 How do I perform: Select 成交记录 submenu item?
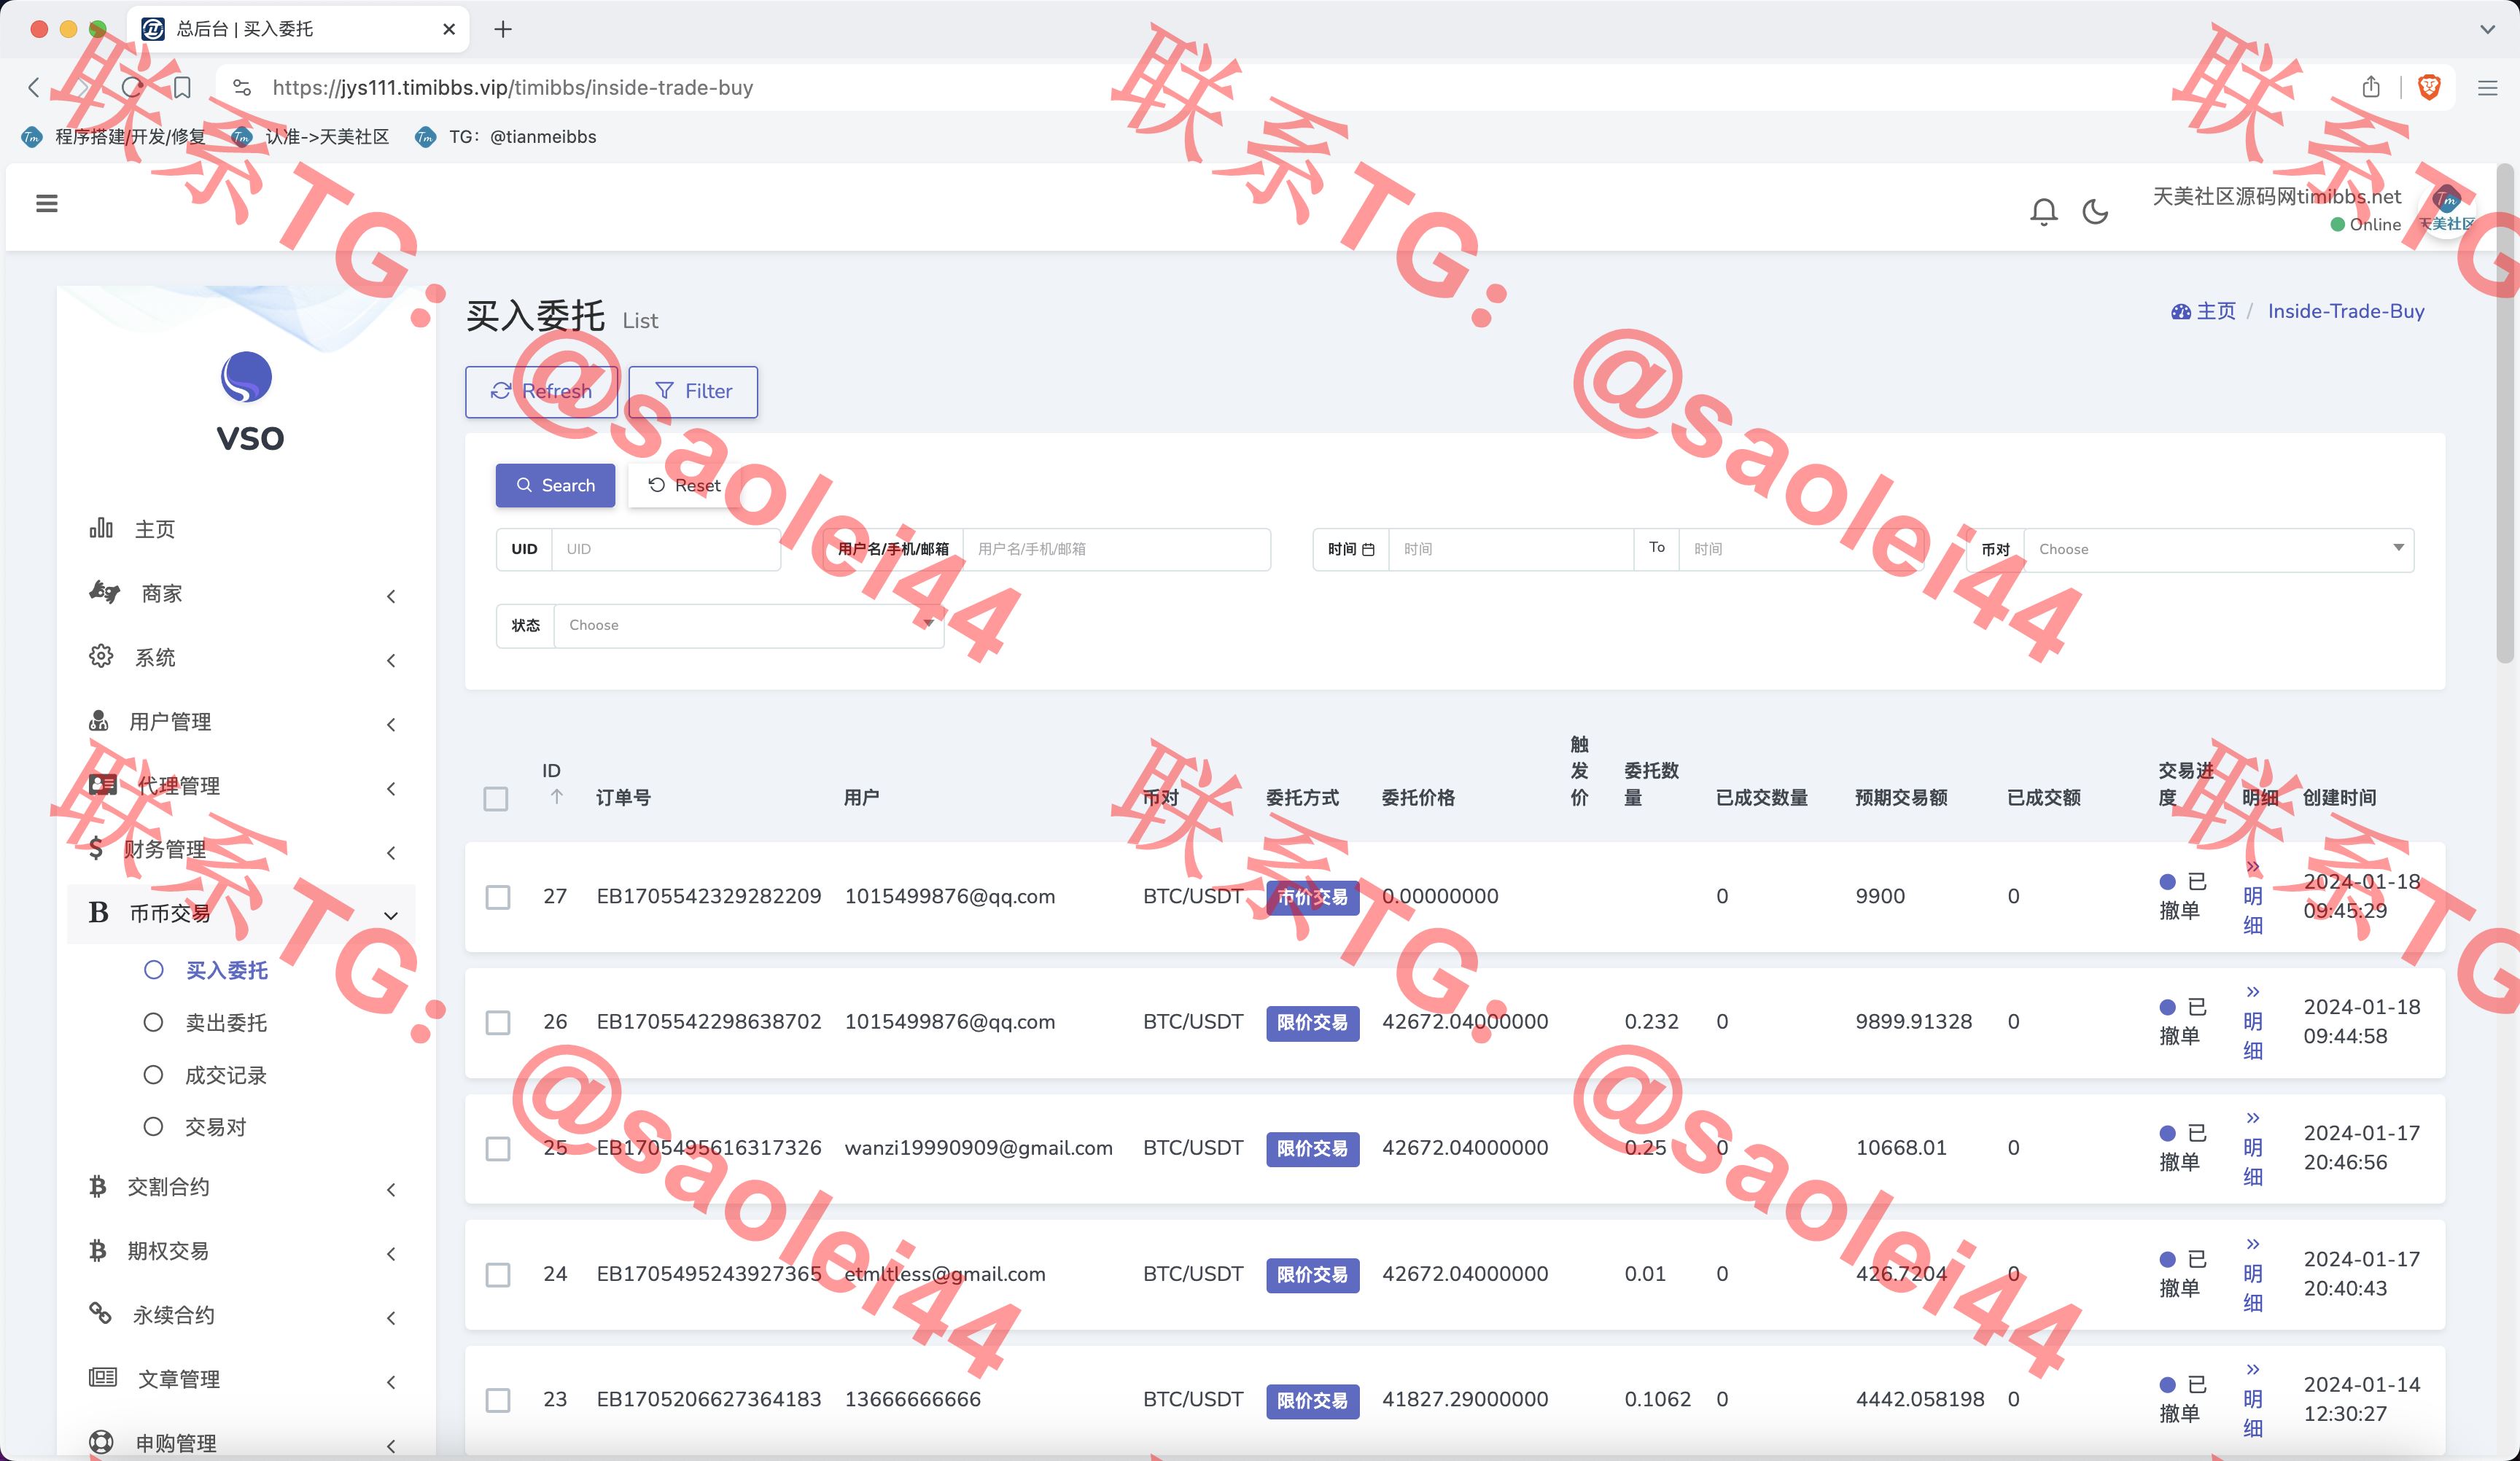(x=226, y=1075)
